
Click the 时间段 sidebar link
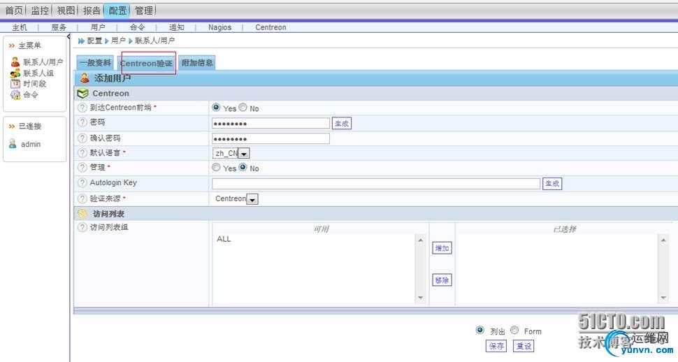tap(34, 84)
